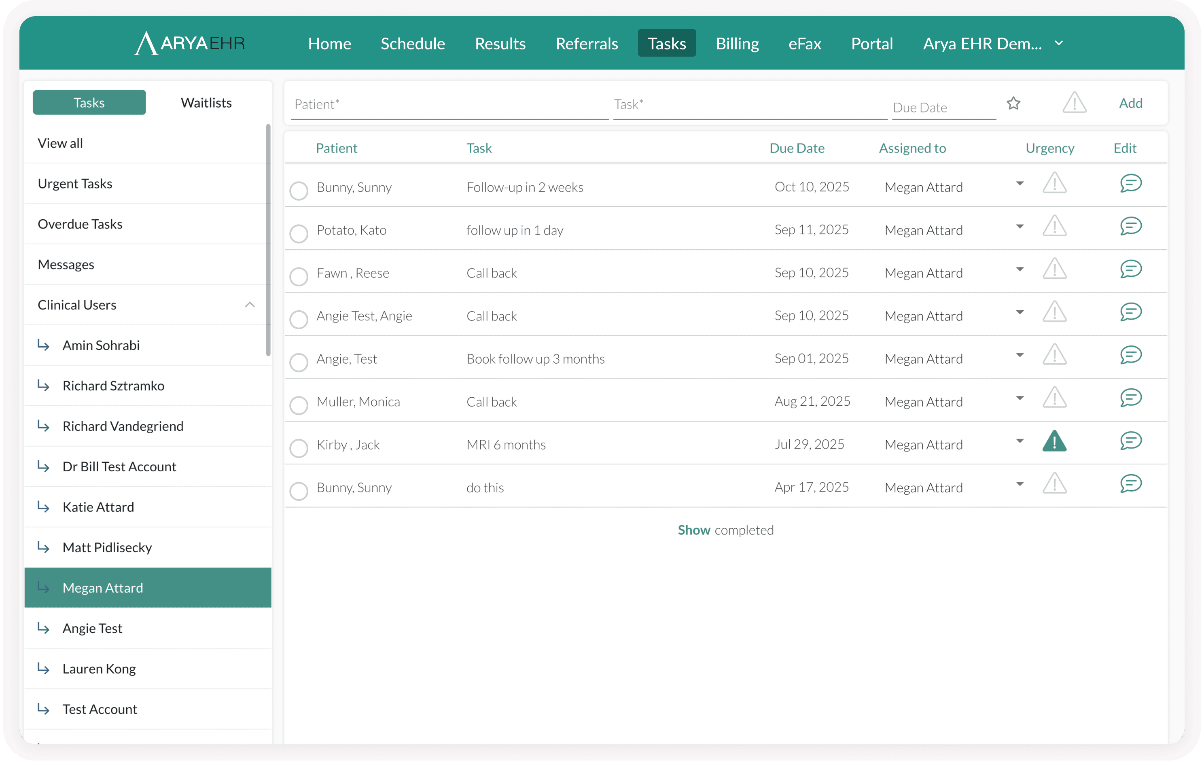Click arrow icon beside Katie Attard
Screen dimensions: 1204x767
click(44, 507)
